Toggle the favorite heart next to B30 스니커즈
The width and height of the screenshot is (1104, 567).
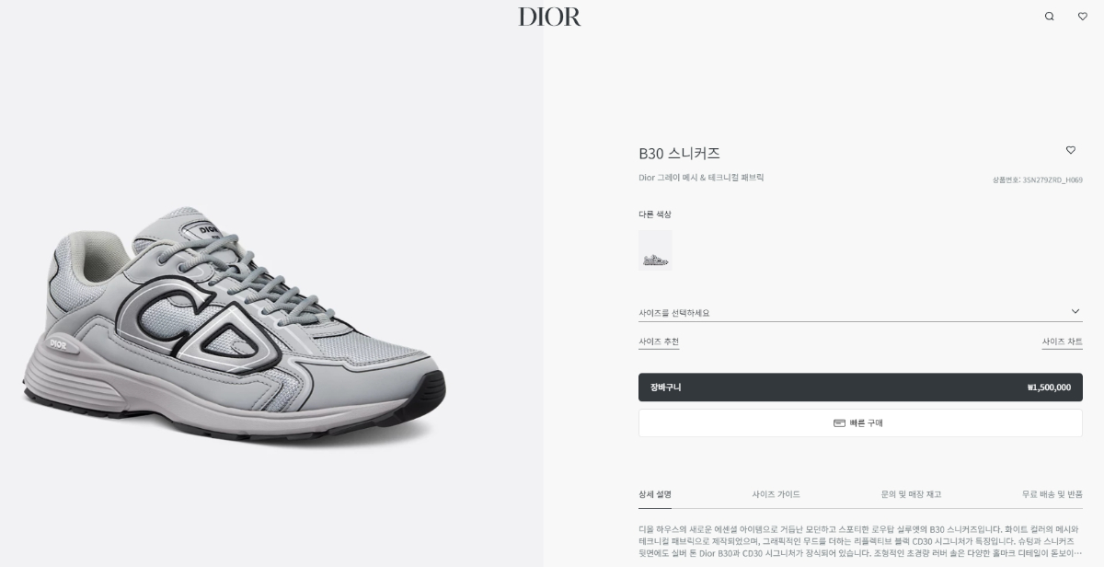click(x=1071, y=150)
